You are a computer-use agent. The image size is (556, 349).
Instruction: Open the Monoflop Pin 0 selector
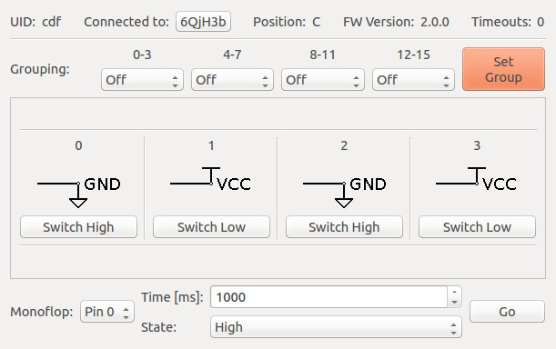pyautogui.click(x=107, y=312)
